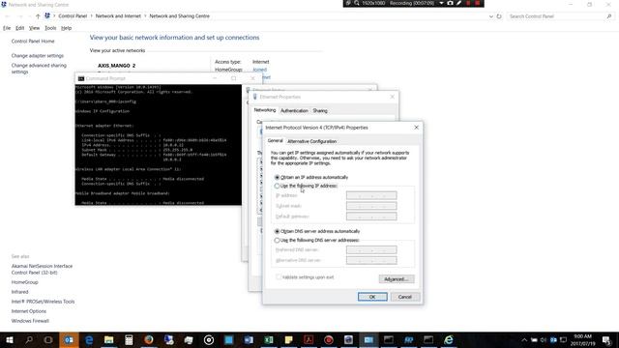Open Change adapter settings
This screenshot has height=348, width=619.
pyautogui.click(x=38, y=56)
